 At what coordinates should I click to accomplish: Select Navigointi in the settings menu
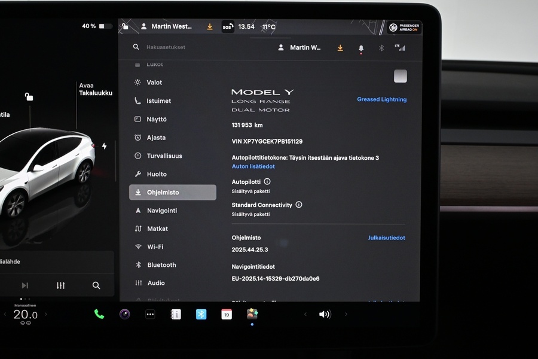[x=161, y=211]
